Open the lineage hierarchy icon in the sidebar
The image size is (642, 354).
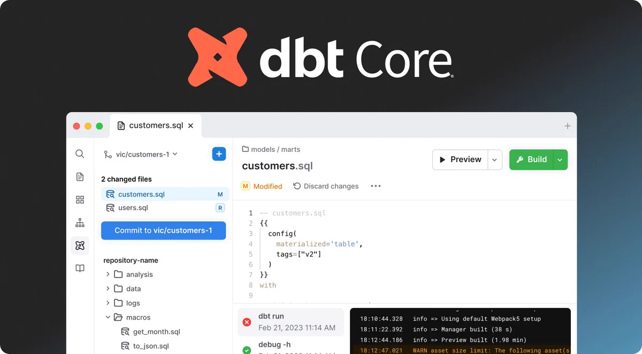pos(80,222)
